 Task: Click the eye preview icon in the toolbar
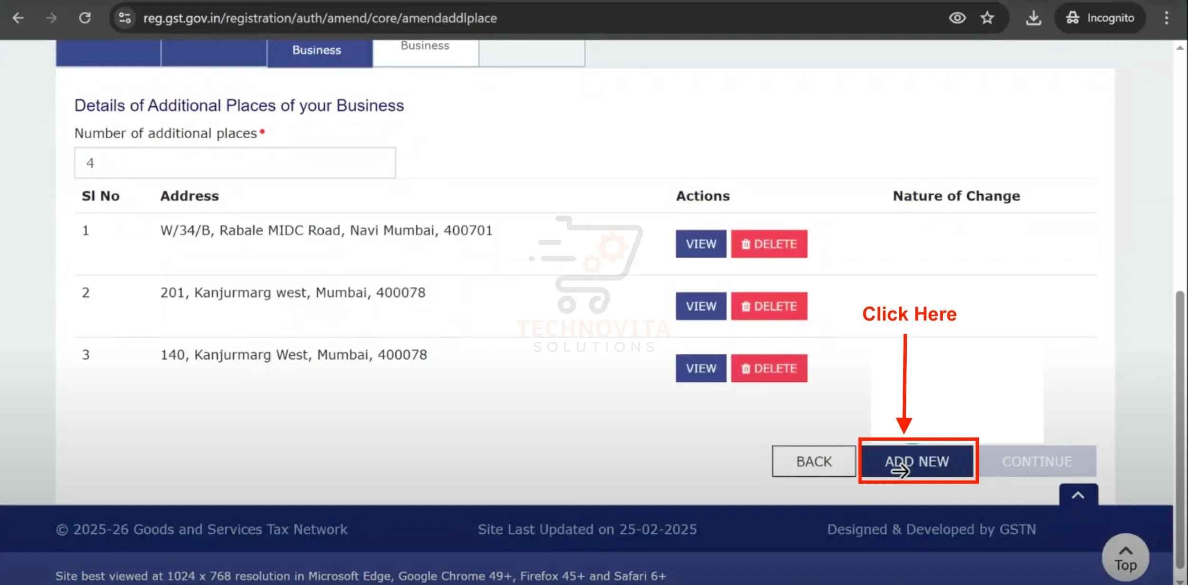(957, 18)
